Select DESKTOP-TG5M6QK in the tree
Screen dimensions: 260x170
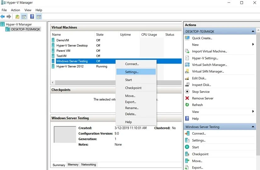[x=25, y=29]
